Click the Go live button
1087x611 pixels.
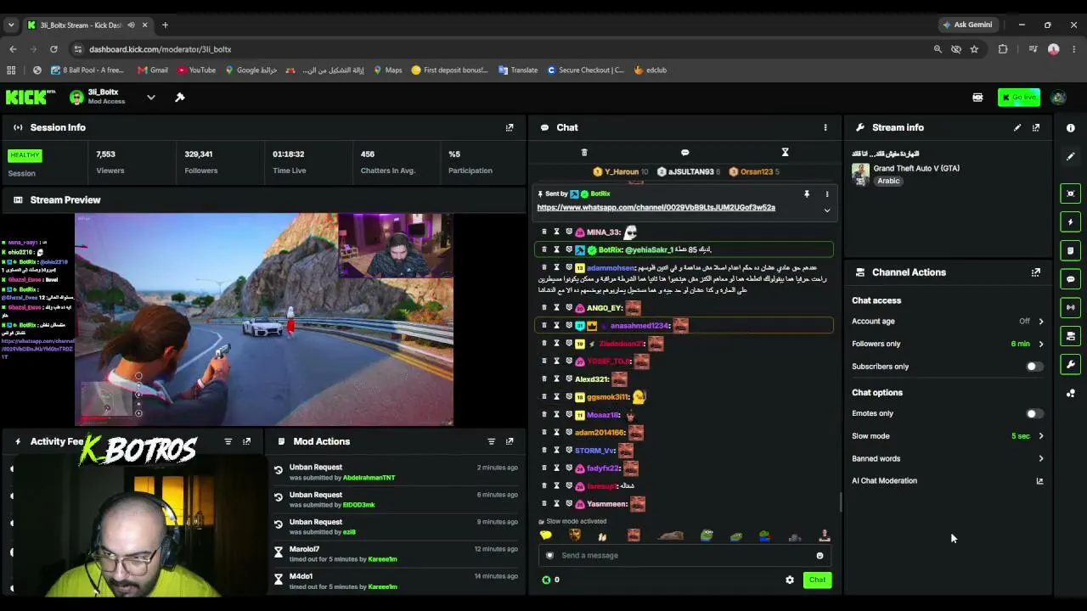click(x=1019, y=98)
